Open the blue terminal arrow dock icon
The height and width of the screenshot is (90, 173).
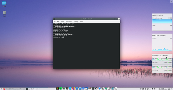click(x=77, y=88)
